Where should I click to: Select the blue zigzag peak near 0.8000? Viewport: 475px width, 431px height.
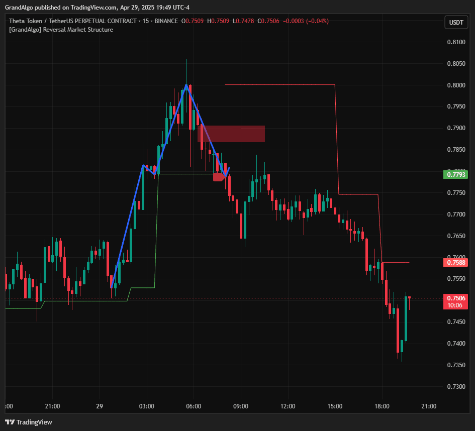186,86
